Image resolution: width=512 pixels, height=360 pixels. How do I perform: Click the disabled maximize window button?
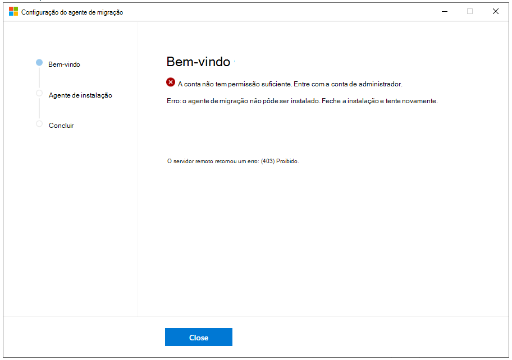coord(470,11)
